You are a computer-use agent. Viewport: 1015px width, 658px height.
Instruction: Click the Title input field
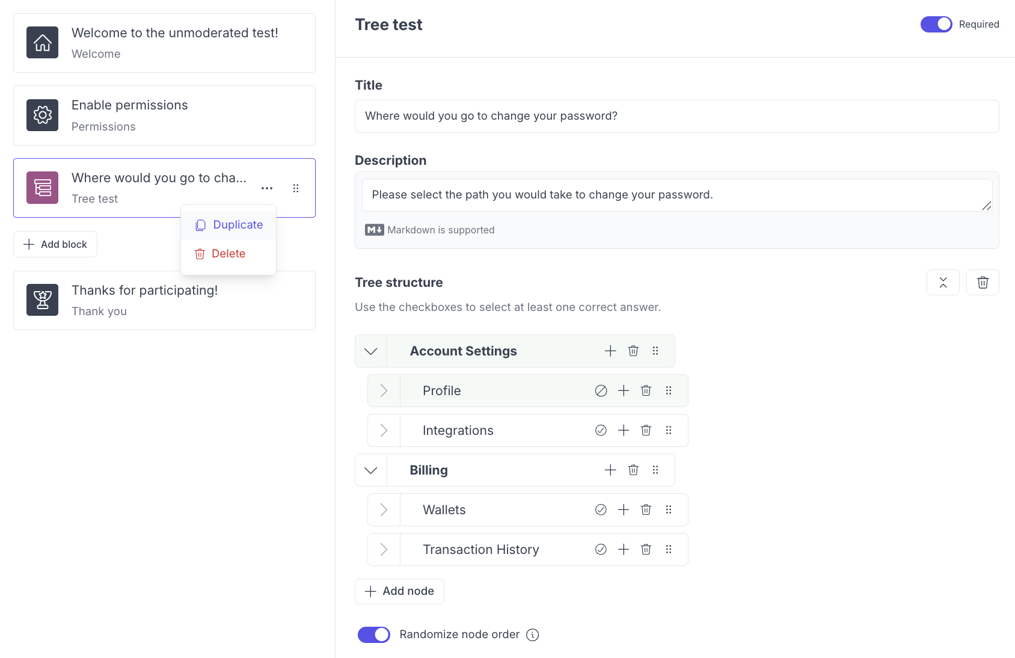pos(676,117)
